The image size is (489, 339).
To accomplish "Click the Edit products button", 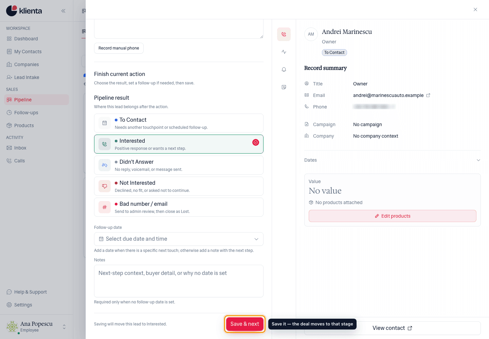I will [392, 216].
